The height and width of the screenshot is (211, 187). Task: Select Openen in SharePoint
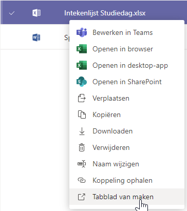(127, 82)
